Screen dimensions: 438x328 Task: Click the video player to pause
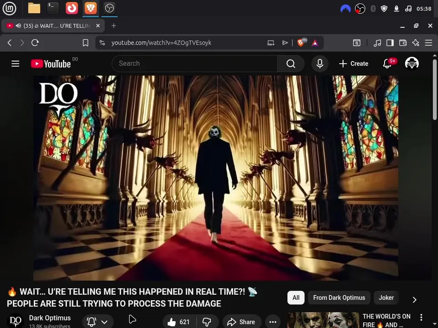[216, 178]
